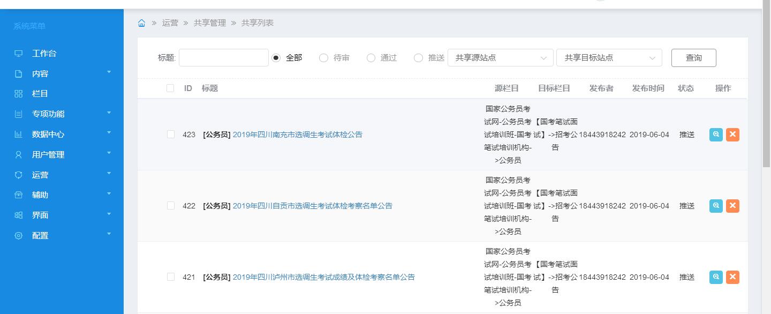Click in the 标题 search input field
Viewport: 771px width, 314px height.
pyautogui.click(x=224, y=58)
